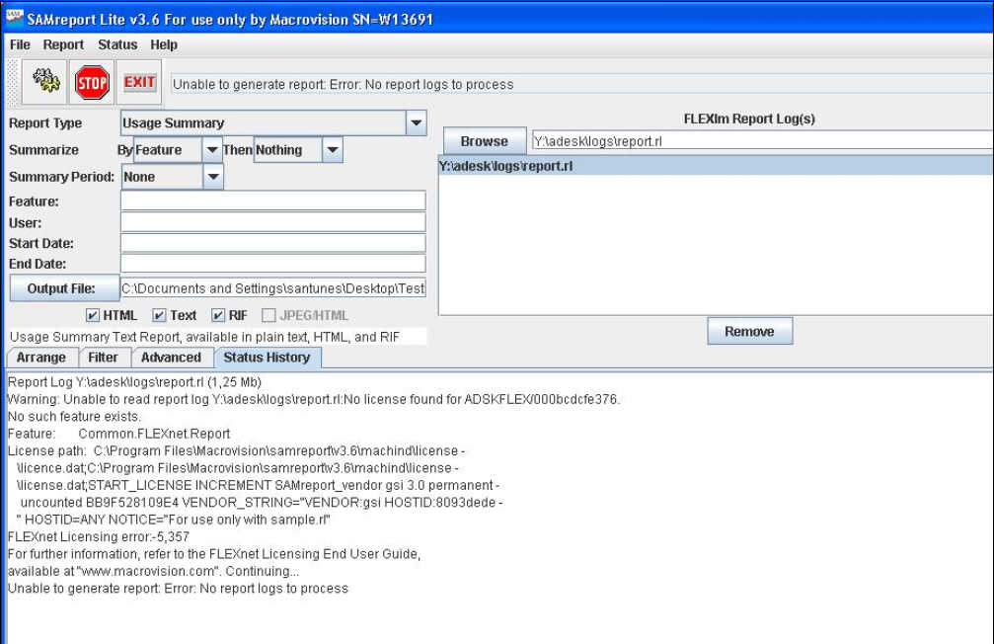The height and width of the screenshot is (644, 994).
Task: Open the Summarize By Feature dropdown
Action: 212,150
